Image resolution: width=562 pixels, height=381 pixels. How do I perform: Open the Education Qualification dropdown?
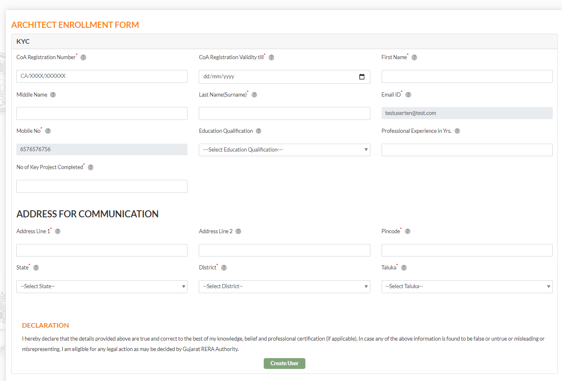pyautogui.click(x=285, y=150)
